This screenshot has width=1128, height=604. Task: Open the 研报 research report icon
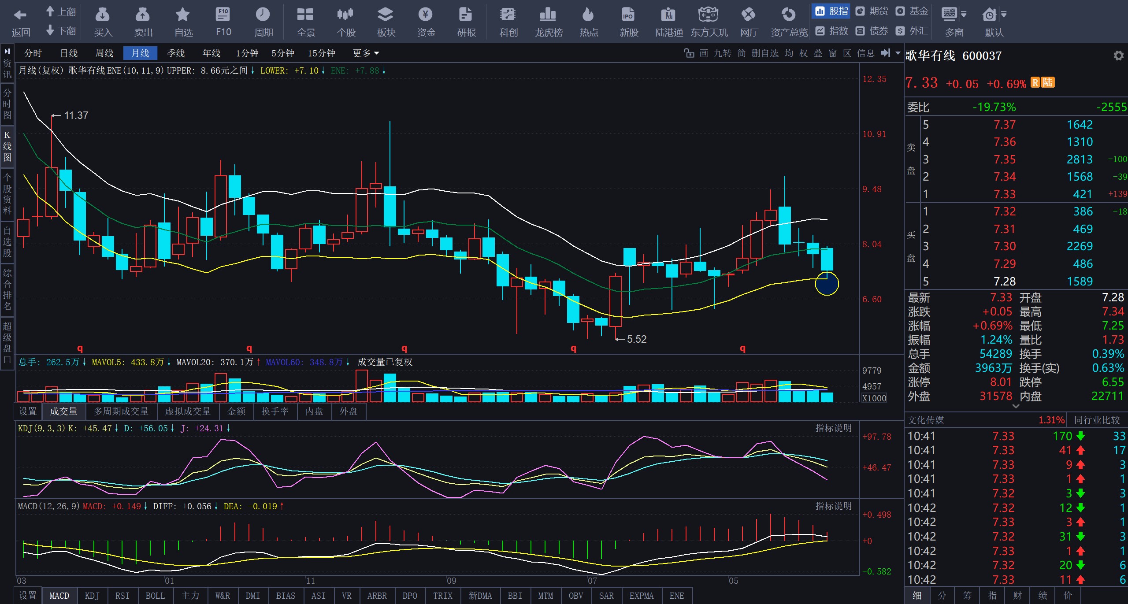466,15
